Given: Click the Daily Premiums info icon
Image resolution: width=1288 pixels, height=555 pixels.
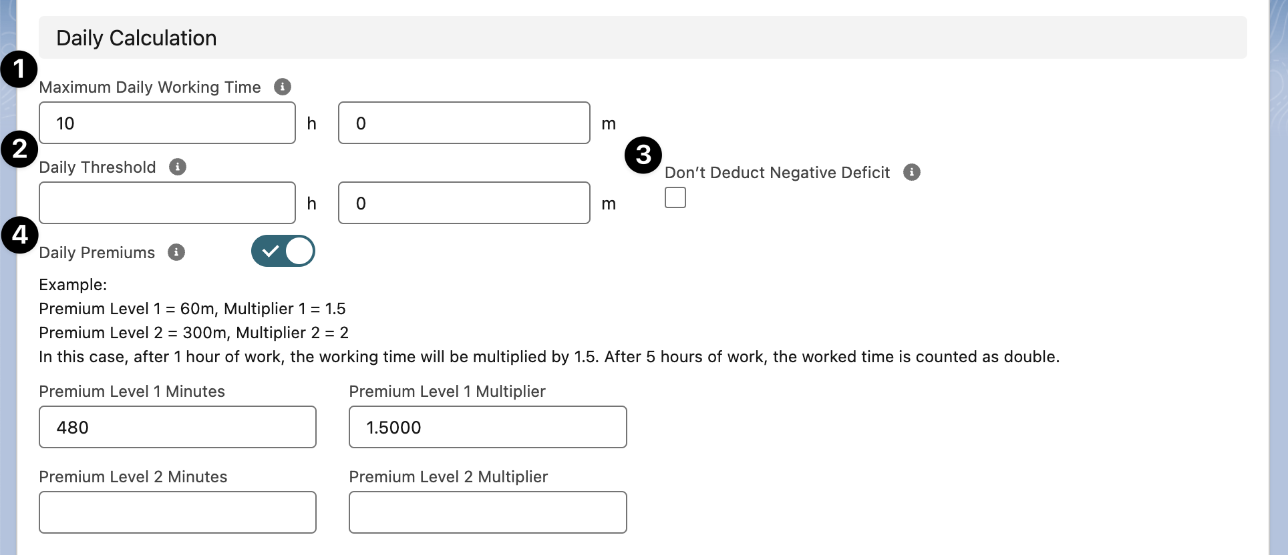Looking at the screenshot, I should click(x=176, y=252).
